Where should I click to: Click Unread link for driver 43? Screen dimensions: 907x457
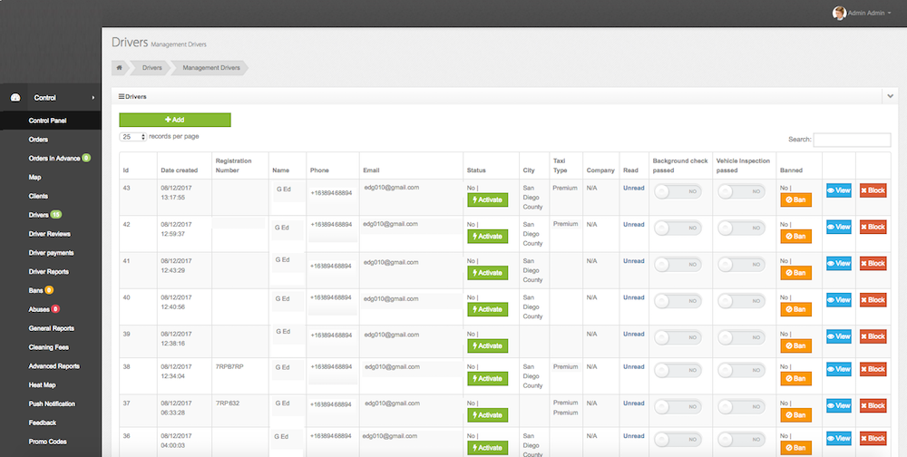tap(633, 188)
